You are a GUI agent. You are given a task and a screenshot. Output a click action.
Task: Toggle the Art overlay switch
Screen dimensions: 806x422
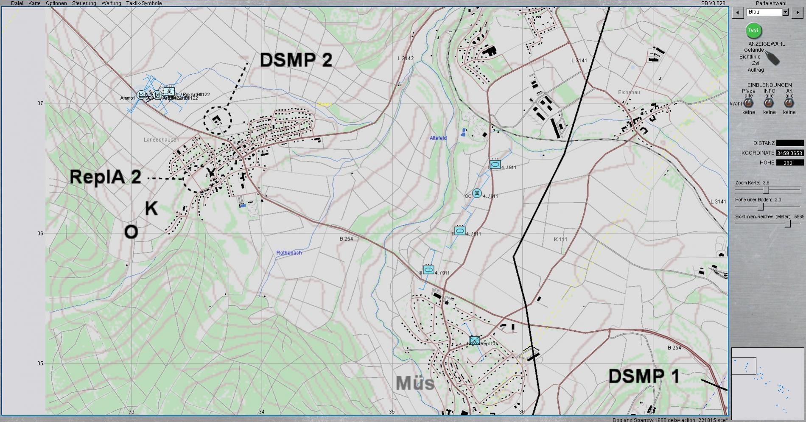click(x=789, y=103)
